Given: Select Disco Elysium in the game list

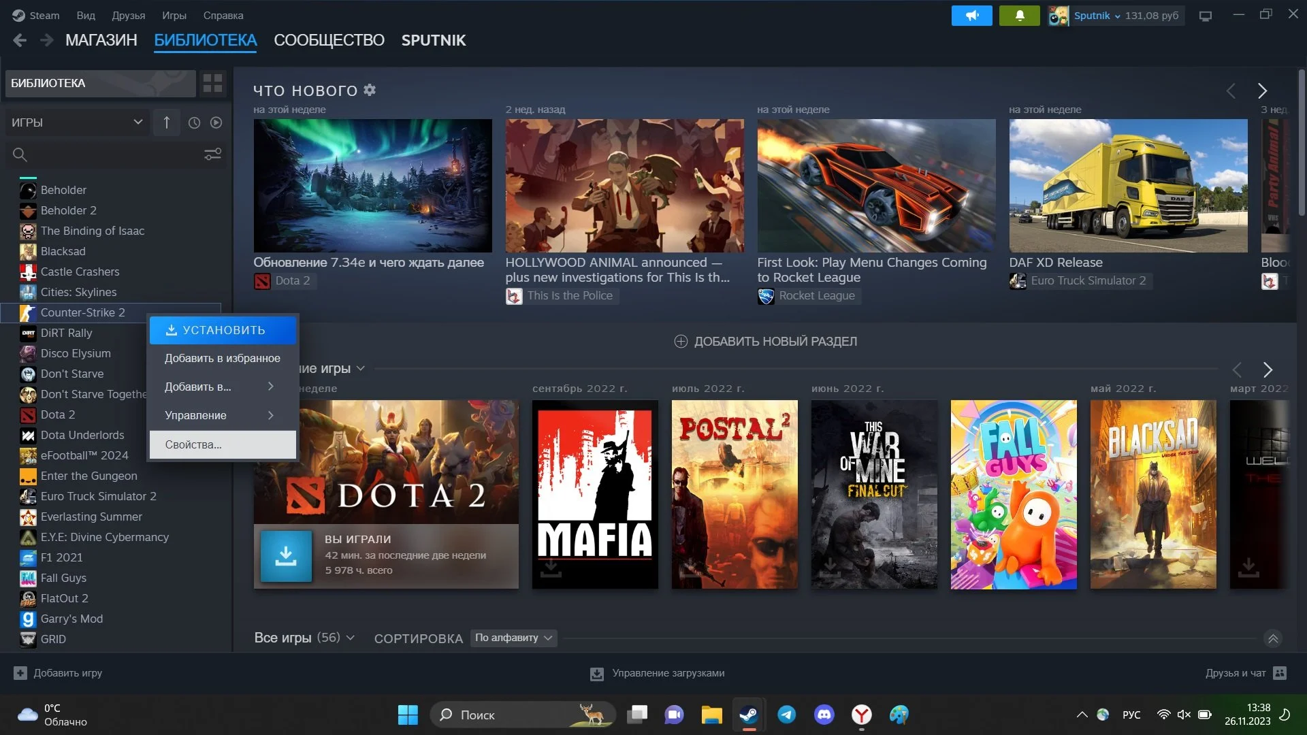Looking at the screenshot, I should (76, 353).
